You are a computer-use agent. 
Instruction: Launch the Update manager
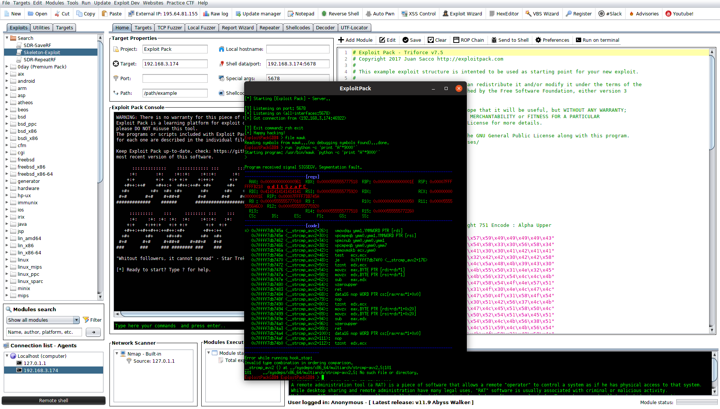pos(258,14)
